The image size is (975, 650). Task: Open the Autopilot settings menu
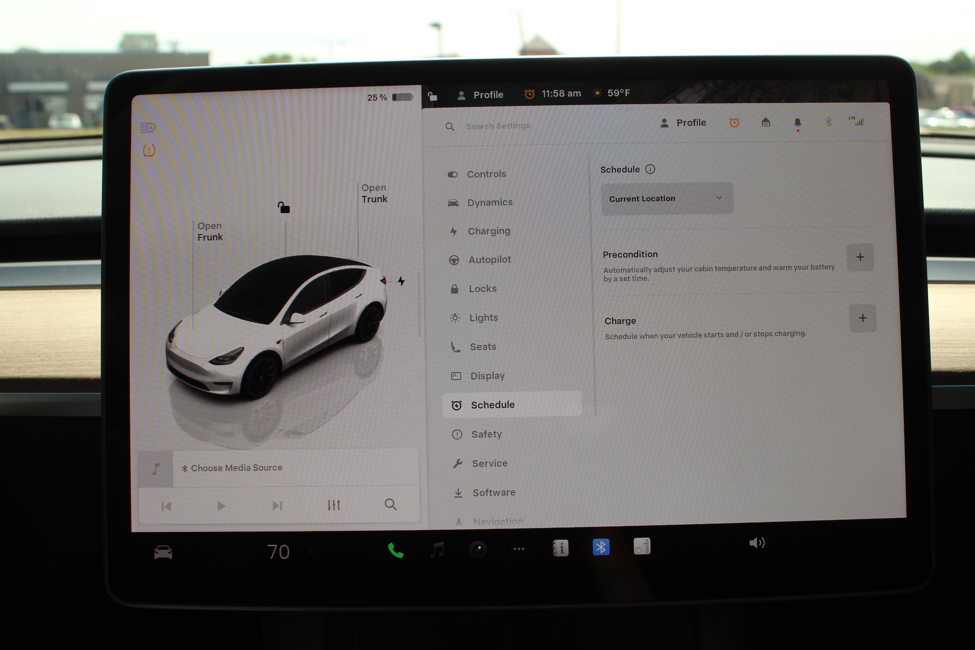click(480, 260)
